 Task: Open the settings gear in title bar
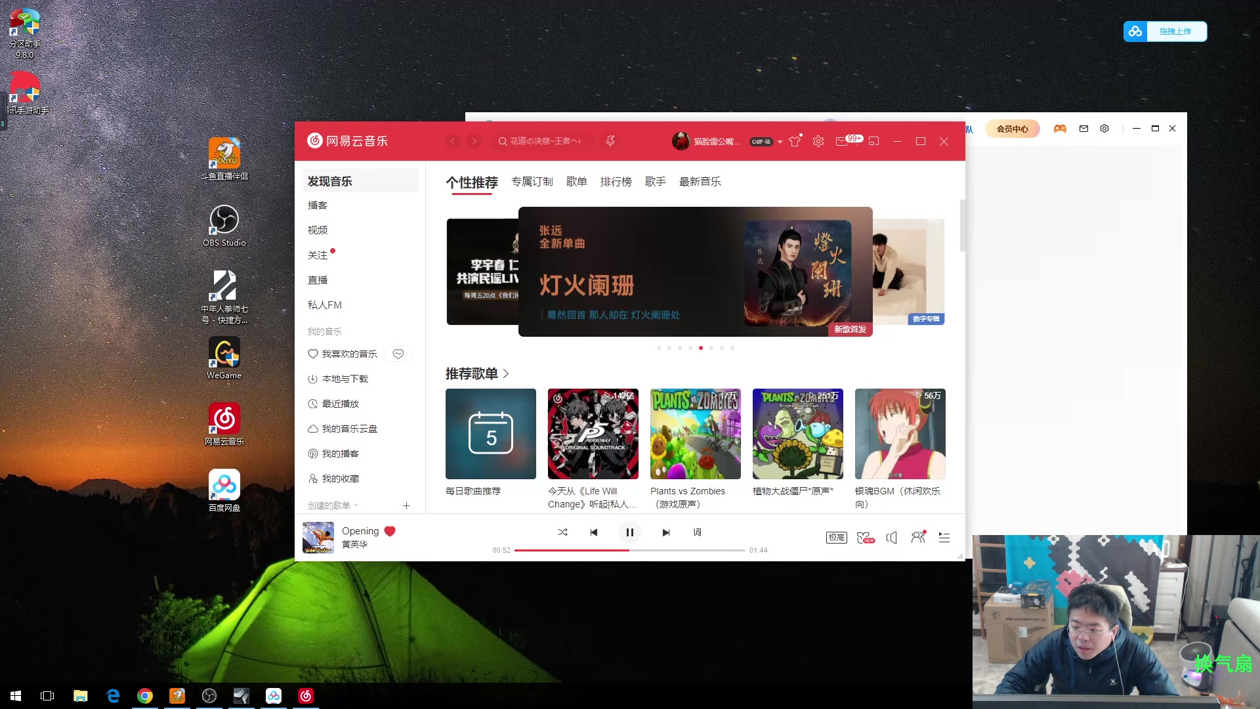coord(818,141)
